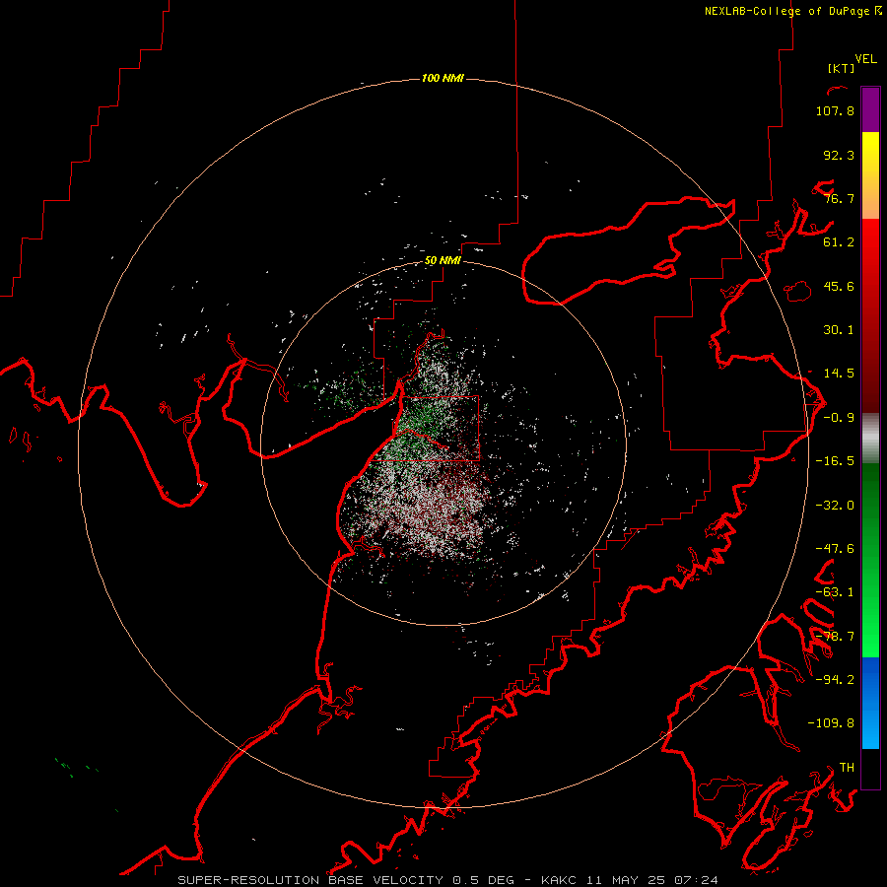The height and width of the screenshot is (887, 887).
Task: Click the -109.8 velocity scale value
Action: pyautogui.click(x=831, y=723)
